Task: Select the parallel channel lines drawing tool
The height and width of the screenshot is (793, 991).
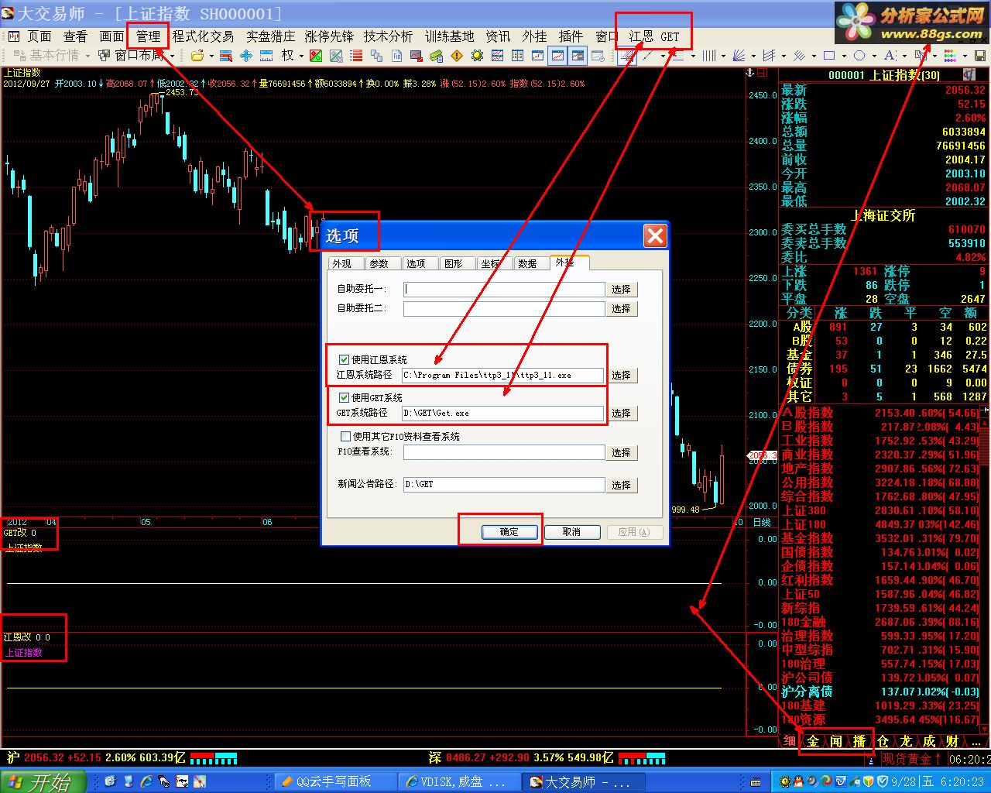Action: click(769, 56)
